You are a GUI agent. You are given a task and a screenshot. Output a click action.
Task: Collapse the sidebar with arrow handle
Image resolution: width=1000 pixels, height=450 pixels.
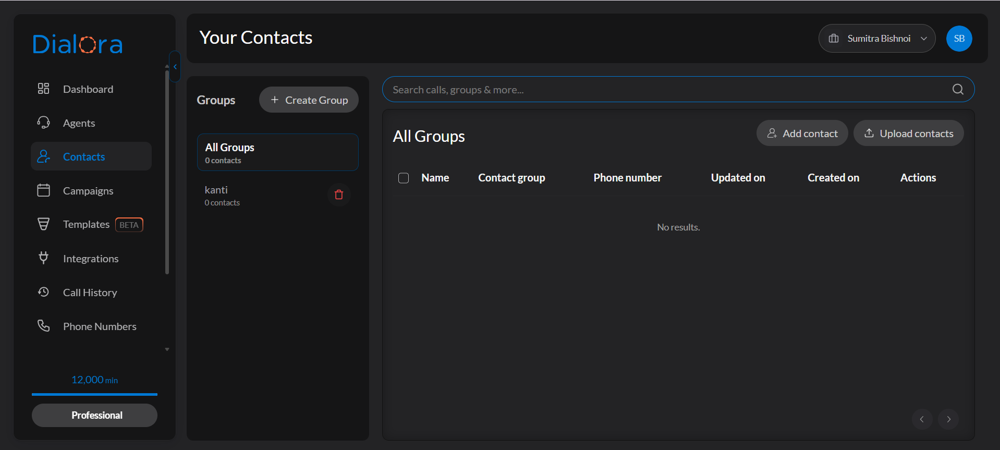click(175, 67)
